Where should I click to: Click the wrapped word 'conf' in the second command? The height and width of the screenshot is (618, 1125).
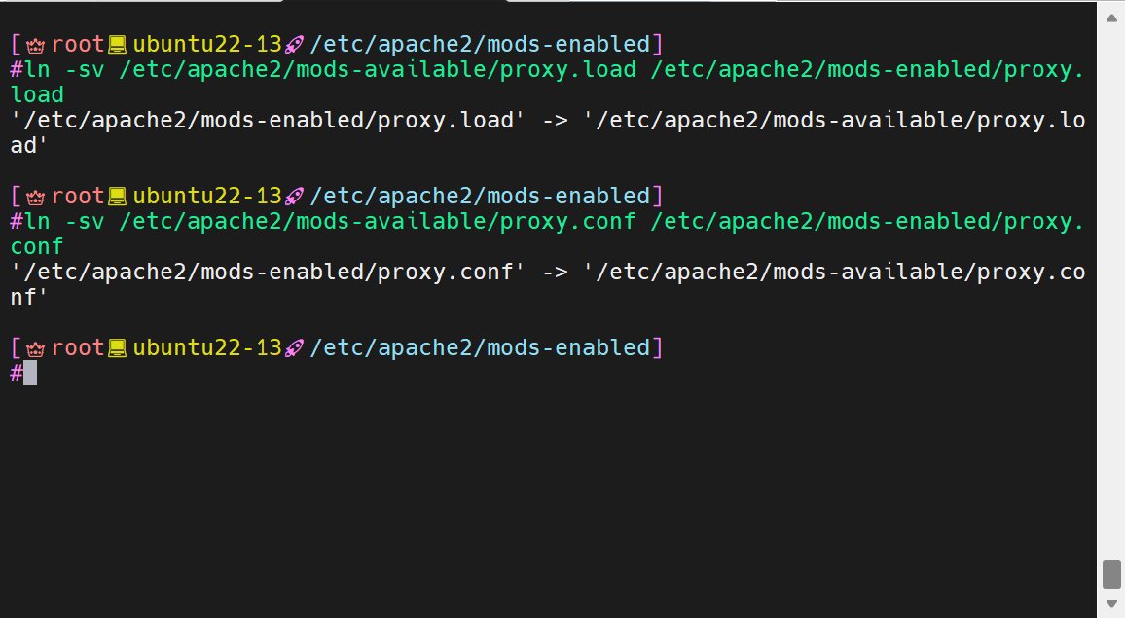coord(37,247)
